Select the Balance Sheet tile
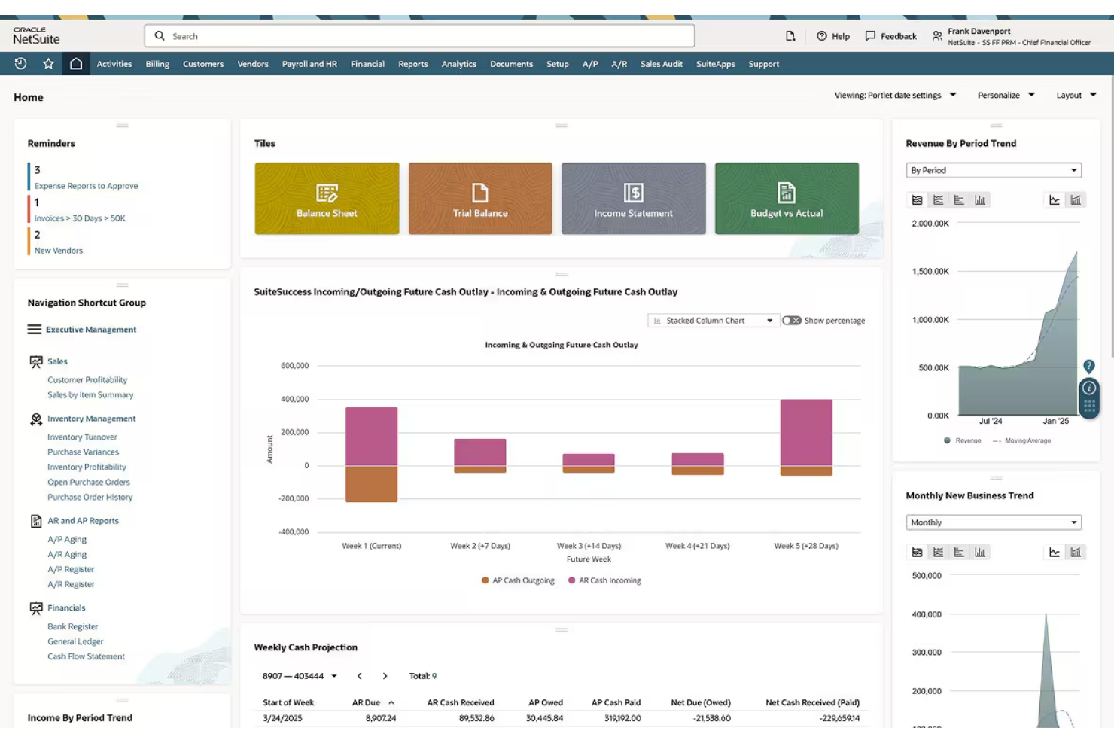Viewport: 1114px width, 743px height. pos(327,198)
